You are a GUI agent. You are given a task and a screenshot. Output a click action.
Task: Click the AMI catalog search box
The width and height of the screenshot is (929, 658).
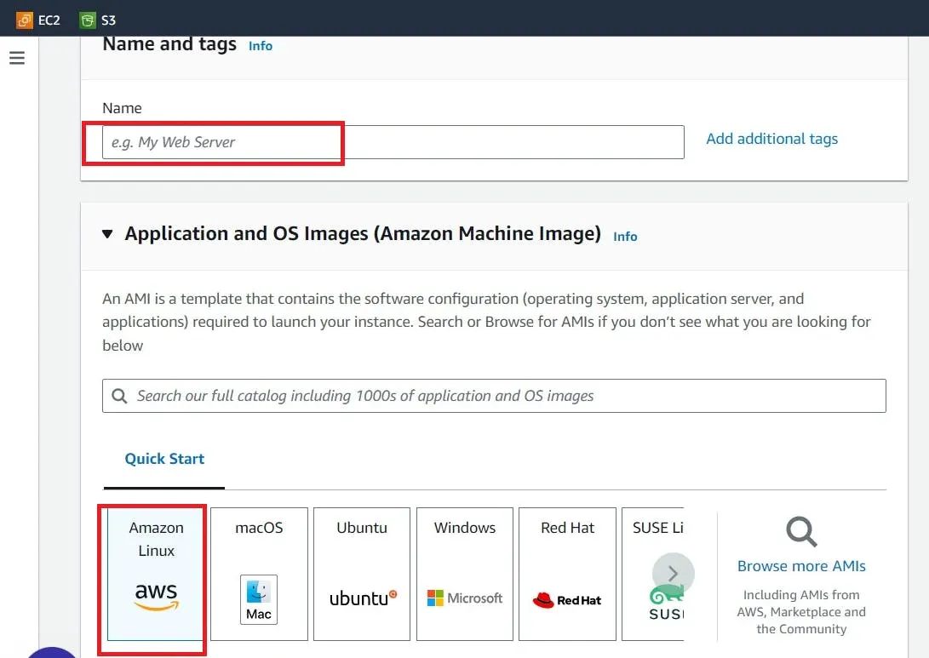coord(494,395)
